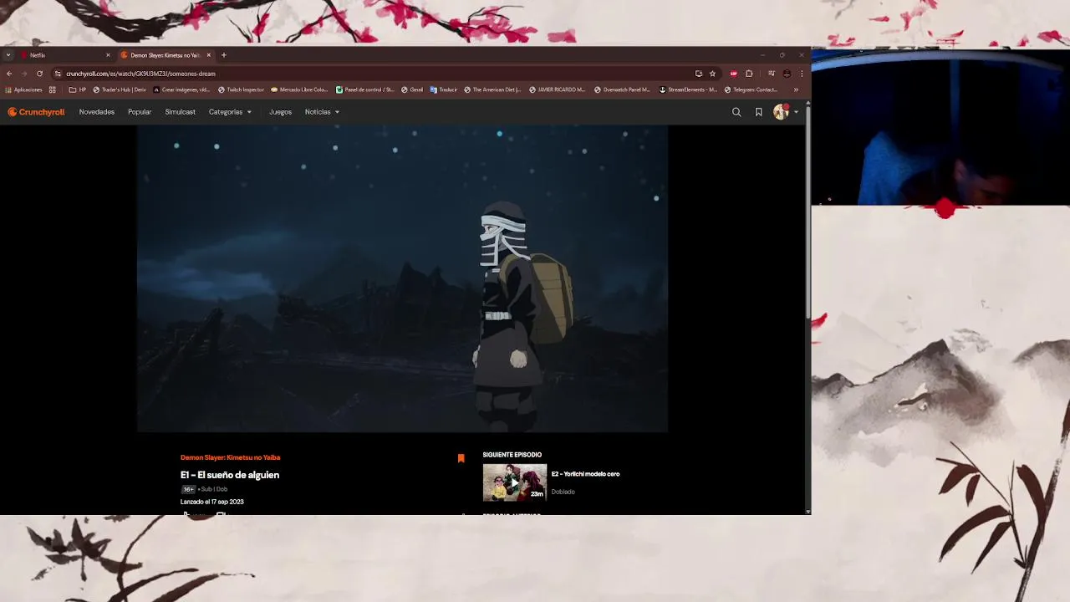Reload the page with the refresh icon

pos(39,74)
